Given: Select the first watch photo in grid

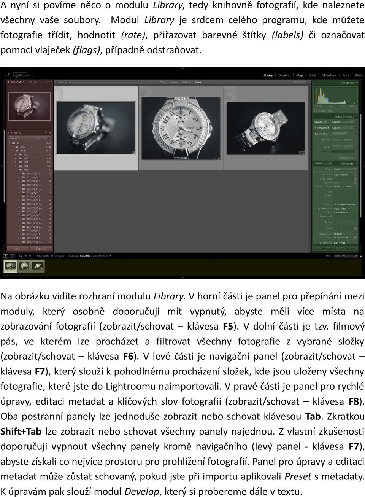Looking at the screenshot, I should [x=96, y=128].
